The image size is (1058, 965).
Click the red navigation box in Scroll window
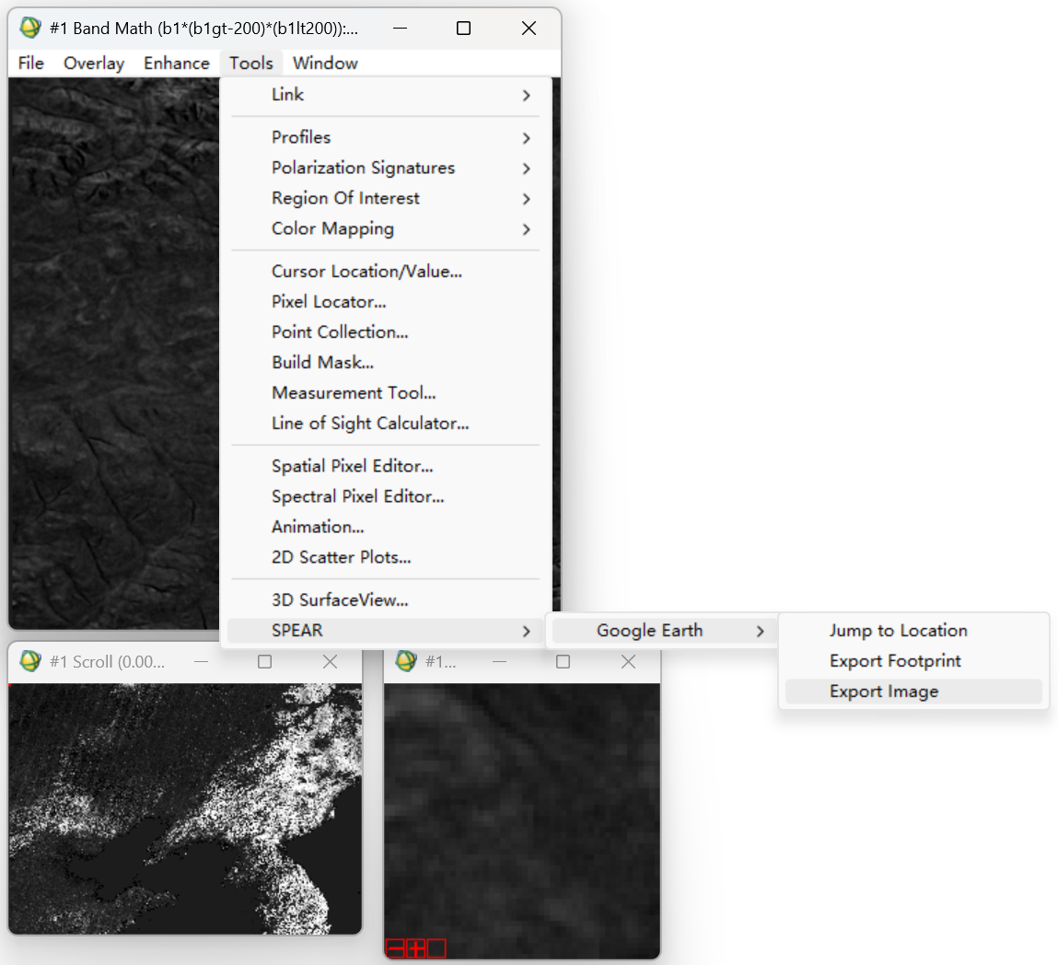10,684
